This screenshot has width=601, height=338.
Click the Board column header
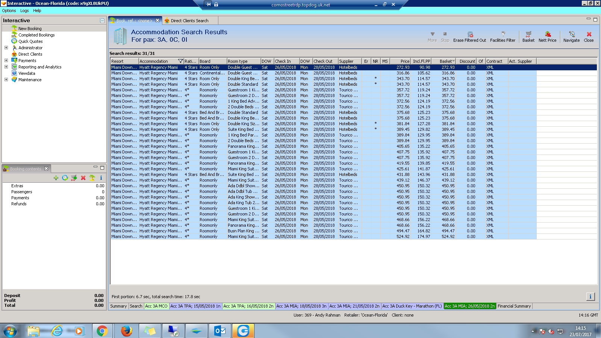point(213,61)
